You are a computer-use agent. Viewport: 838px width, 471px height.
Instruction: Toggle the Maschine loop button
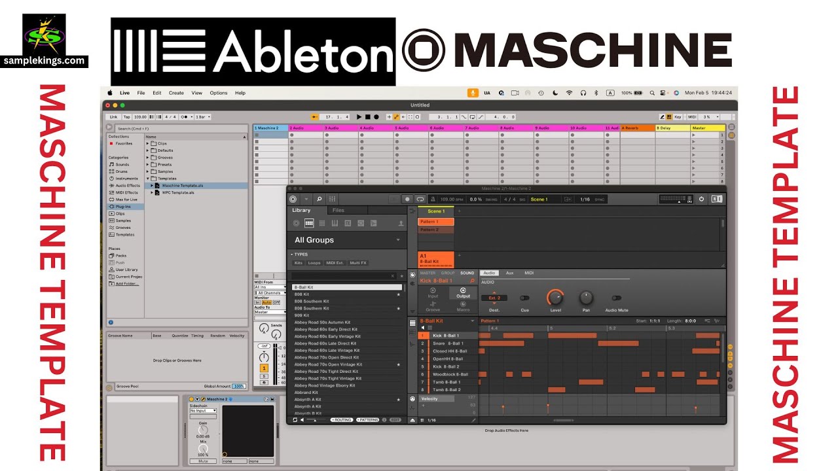tap(420, 199)
